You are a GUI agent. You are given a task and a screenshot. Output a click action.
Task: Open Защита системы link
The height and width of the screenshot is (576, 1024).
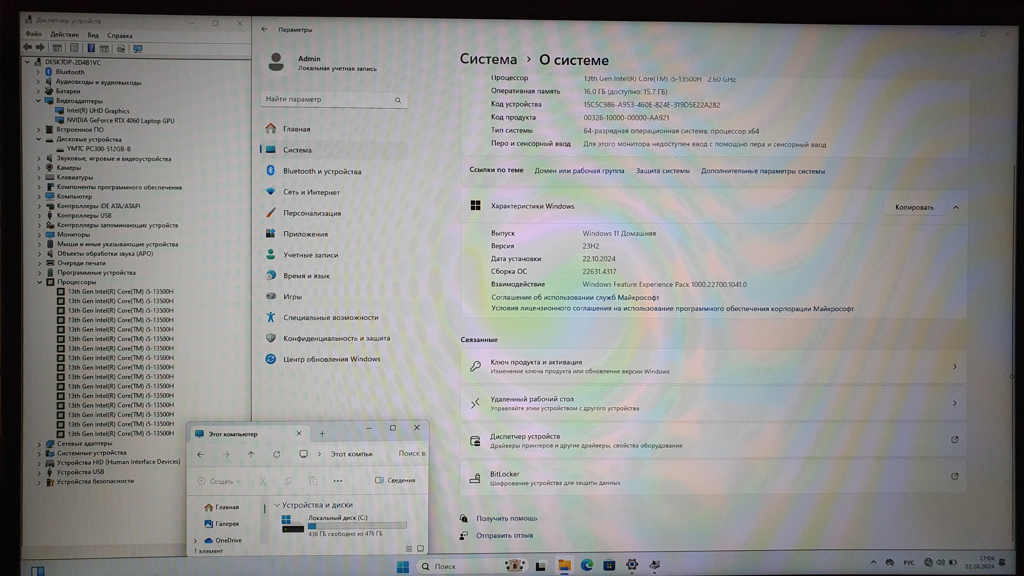[662, 171]
